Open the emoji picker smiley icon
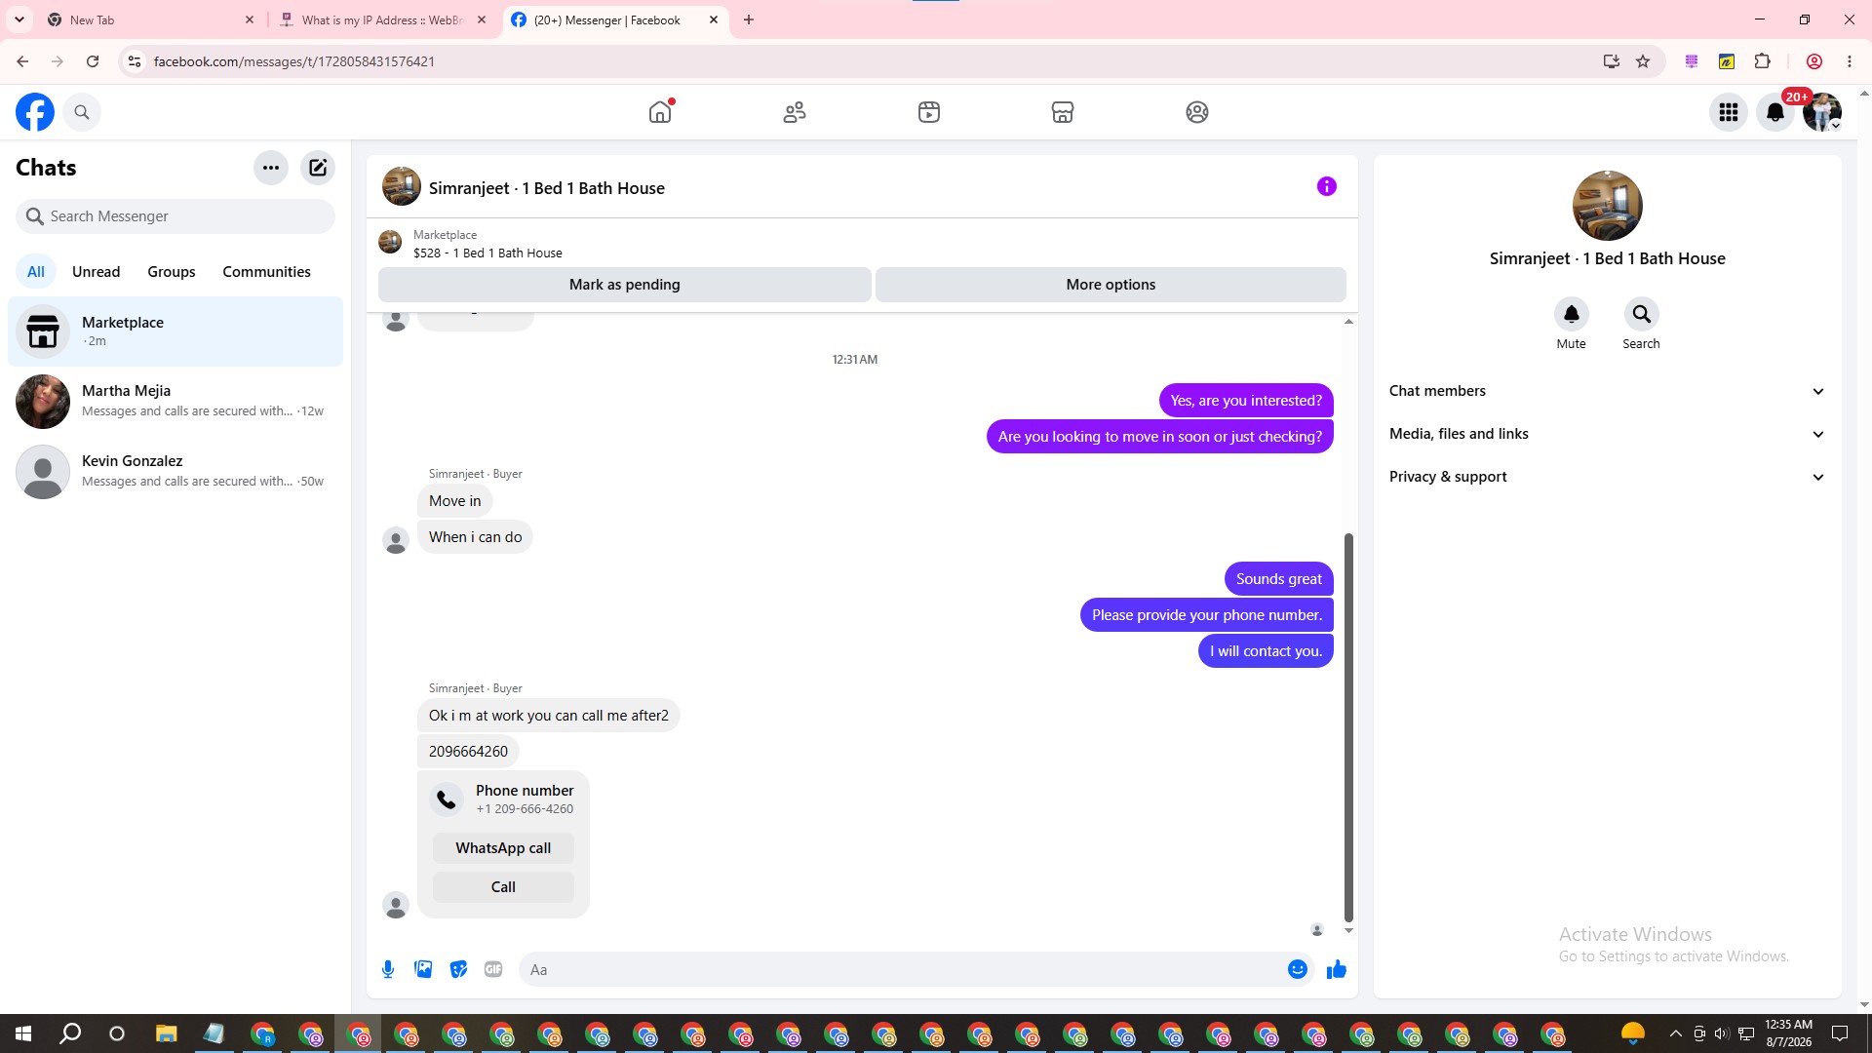Image resolution: width=1872 pixels, height=1053 pixels. [x=1298, y=969]
